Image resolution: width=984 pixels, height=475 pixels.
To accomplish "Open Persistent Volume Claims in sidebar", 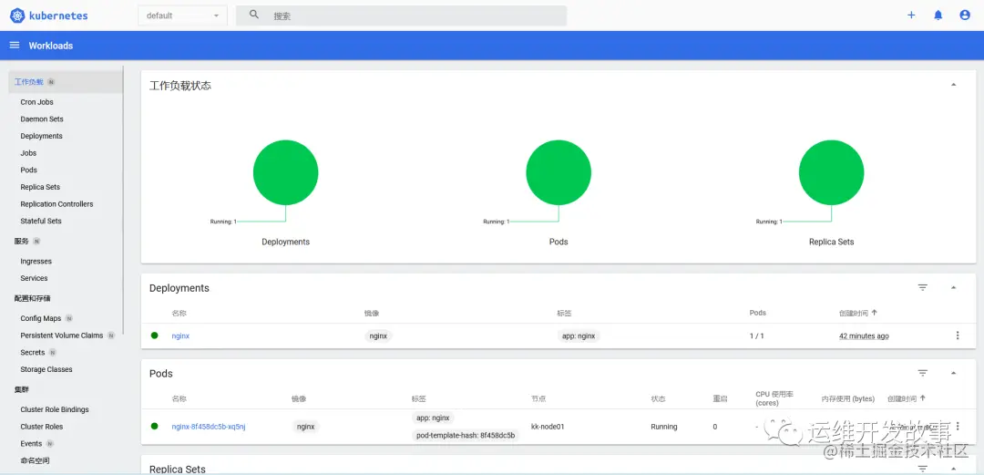I will pyautogui.click(x=62, y=335).
